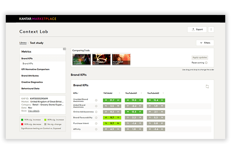Viewport: 231px width, 154px height.
Task: Click YouTubeAd2 Affinity -3.6 cell
Action: [x=156, y=129]
